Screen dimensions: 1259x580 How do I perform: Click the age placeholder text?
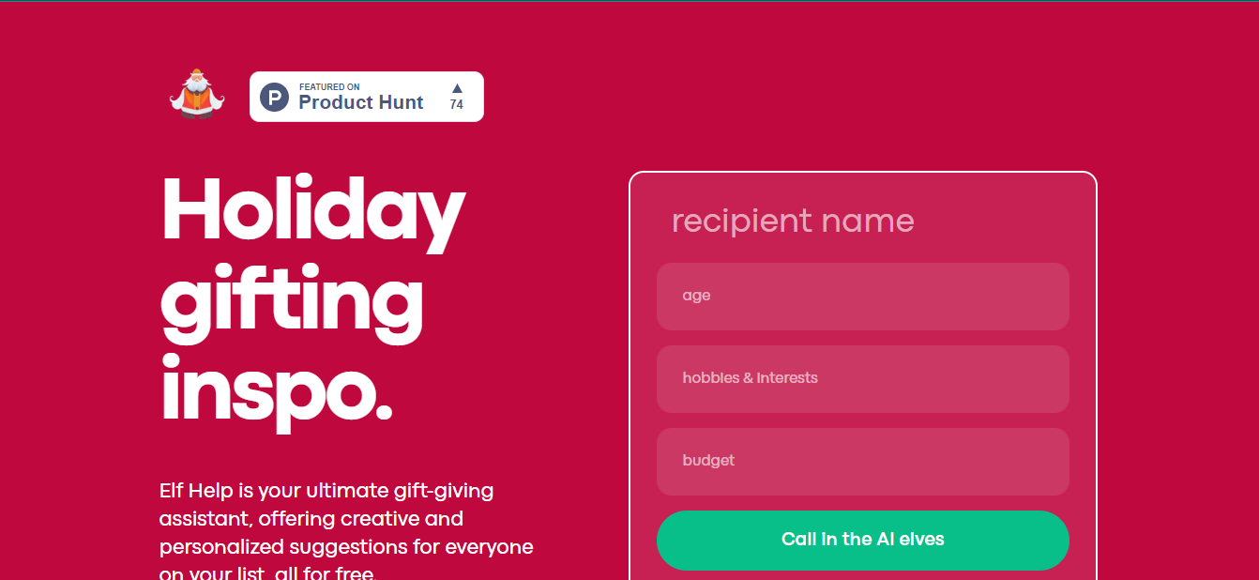pos(696,297)
